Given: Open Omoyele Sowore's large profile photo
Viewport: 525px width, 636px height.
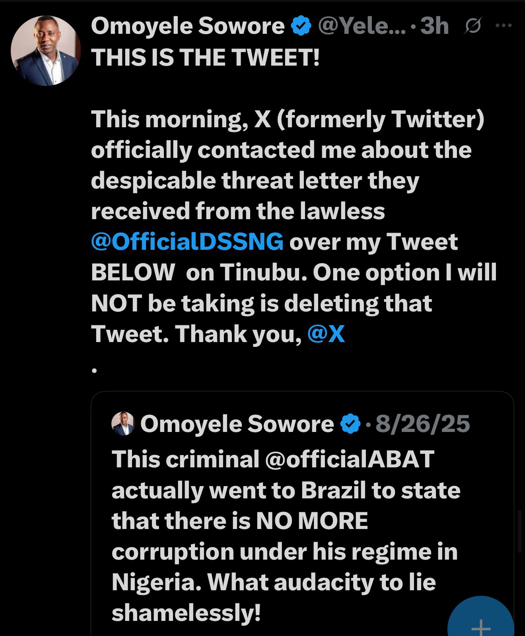Looking at the screenshot, I should click(x=46, y=51).
